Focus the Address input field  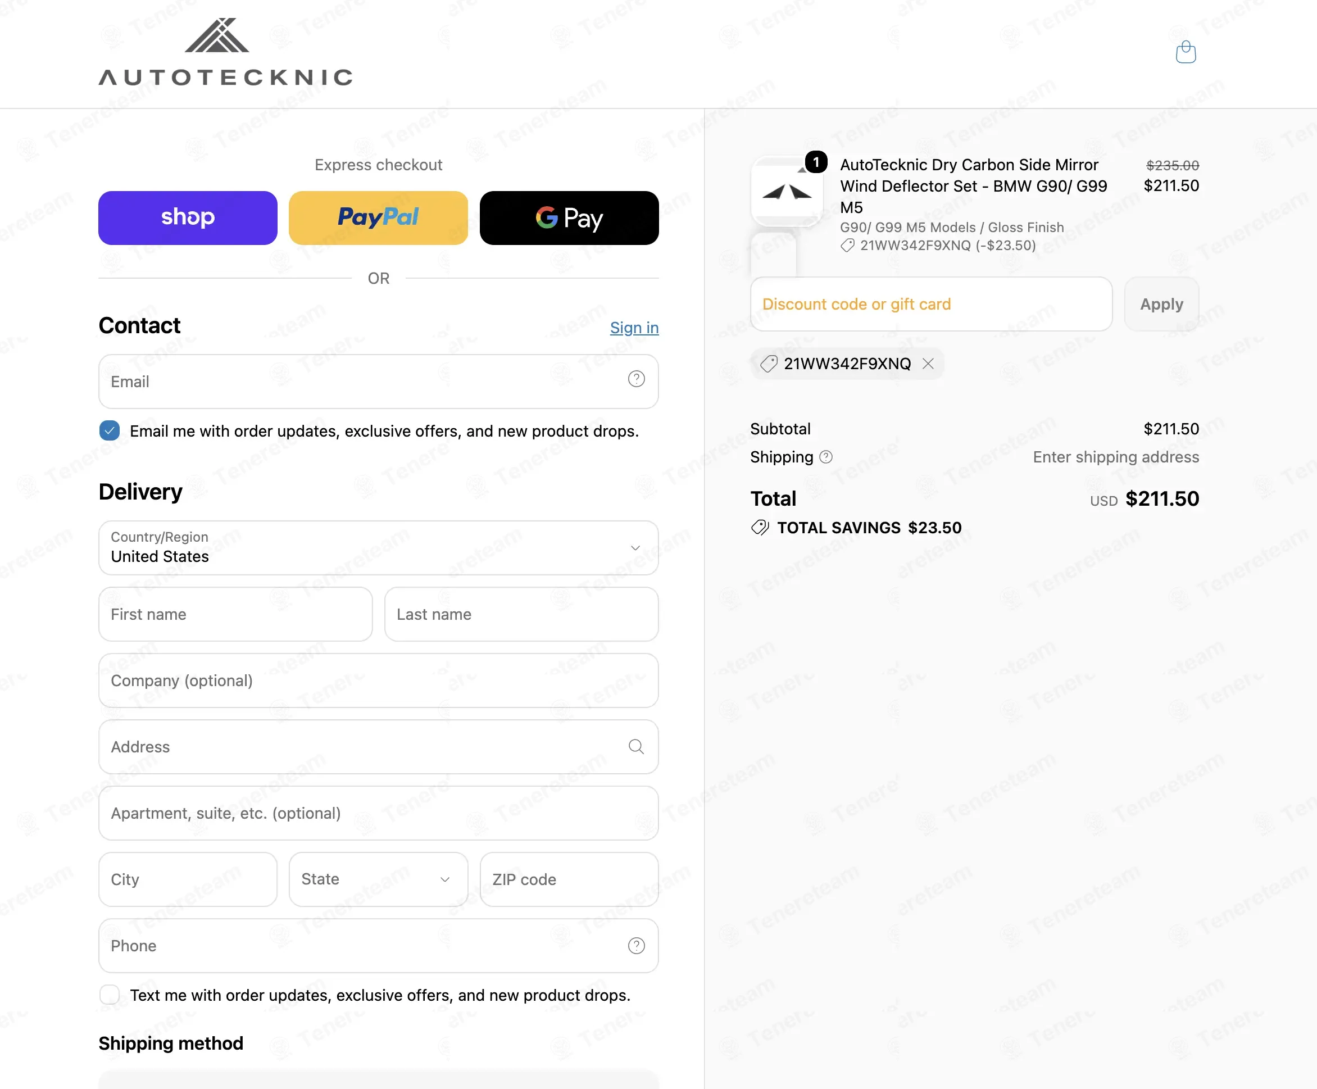pyautogui.click(x=378, y=746)
